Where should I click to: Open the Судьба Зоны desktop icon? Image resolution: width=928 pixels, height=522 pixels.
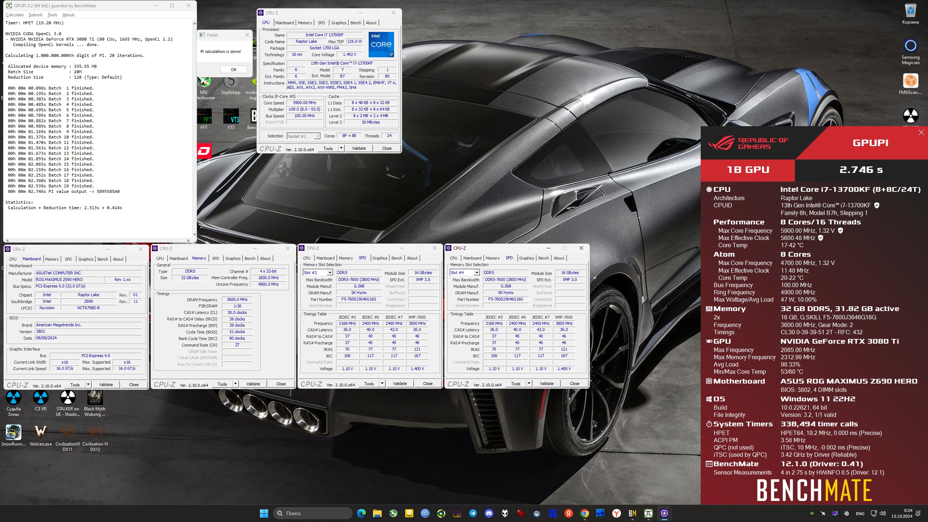[x=13, y=403]
